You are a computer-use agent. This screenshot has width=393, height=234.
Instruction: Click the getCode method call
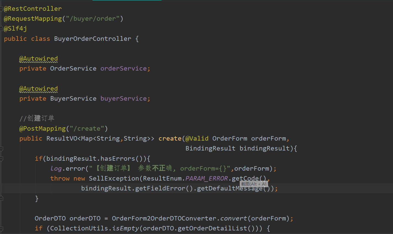[x=245, y=179]
